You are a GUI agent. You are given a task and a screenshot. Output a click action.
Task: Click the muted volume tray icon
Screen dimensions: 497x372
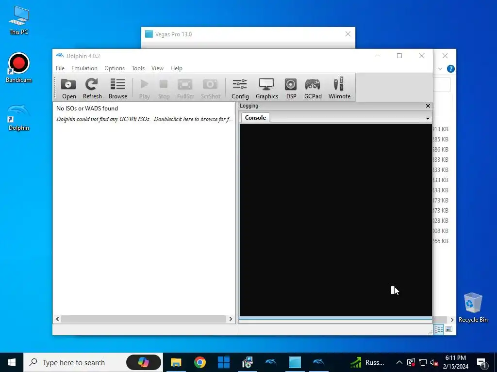[434, 362]
